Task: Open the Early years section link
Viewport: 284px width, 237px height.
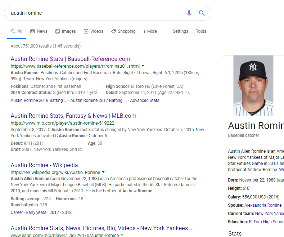Action: pyautogui.click(x=36, y=213)
